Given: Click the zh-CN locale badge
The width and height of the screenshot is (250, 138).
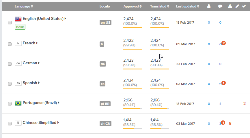Looking at the screenshot, I should [105, 124].
